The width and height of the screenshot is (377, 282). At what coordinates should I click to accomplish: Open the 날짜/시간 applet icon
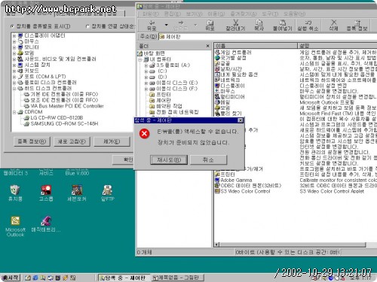click(x=217, y=69)
